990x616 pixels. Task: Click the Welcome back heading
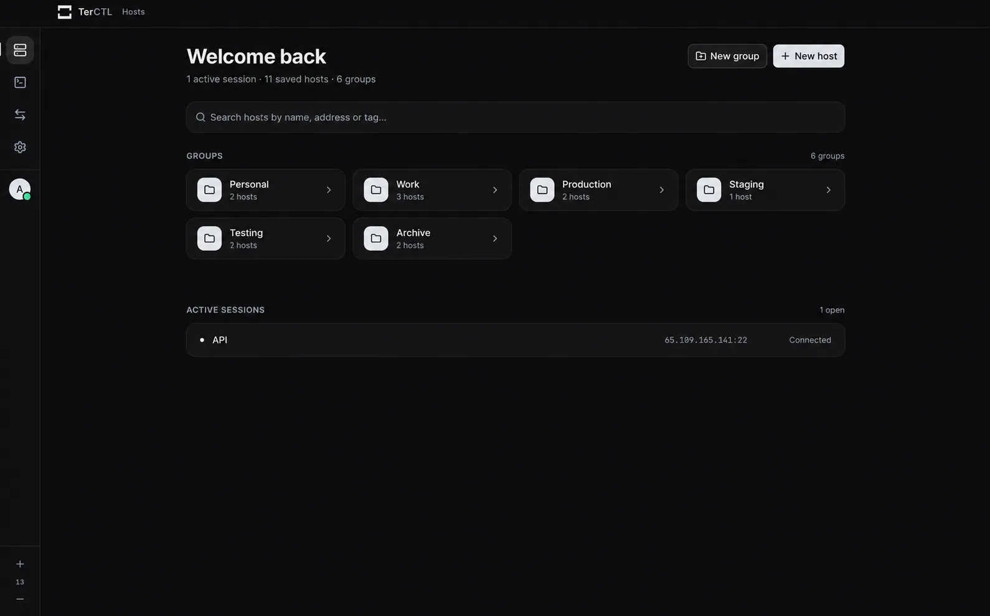pyautogui.click(x=256, y=56)
